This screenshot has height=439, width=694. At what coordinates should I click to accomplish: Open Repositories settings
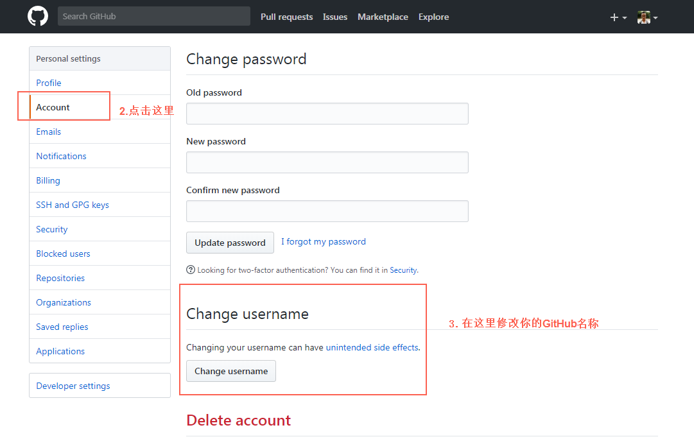coord(100,278)
